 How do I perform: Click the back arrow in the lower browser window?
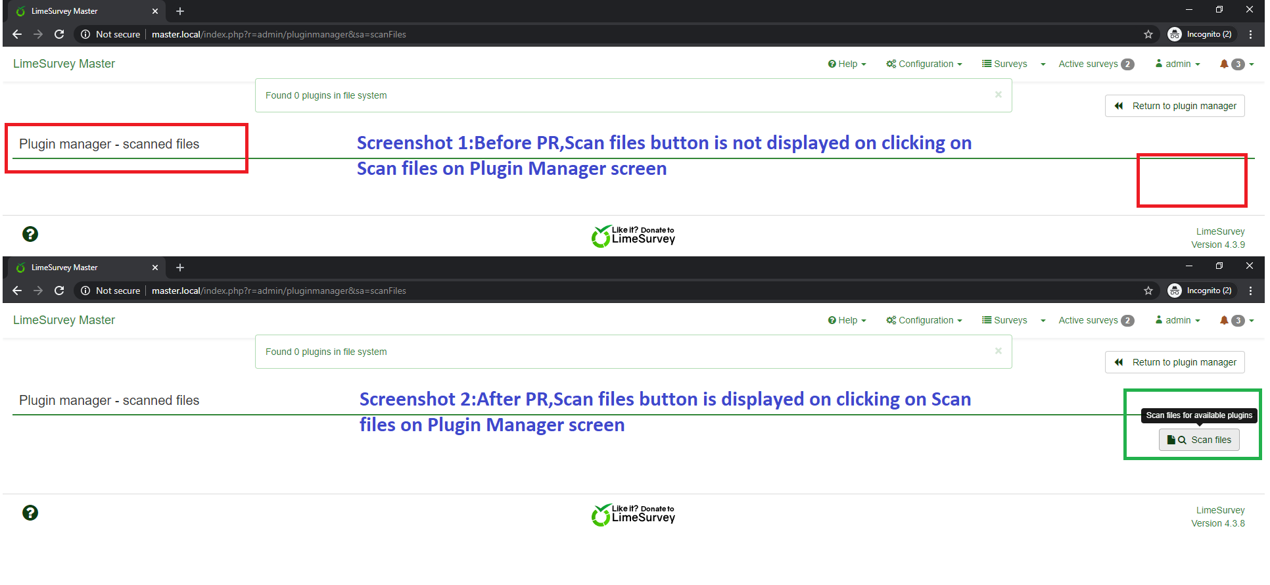[x=17, y=291]
